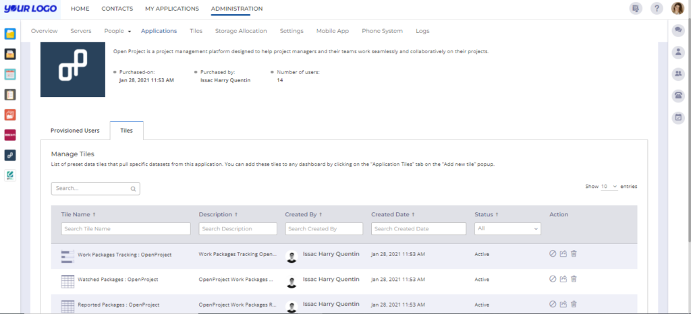Viewport: 691px width, 314px height.
Task: Disable the Work Packages Tracking tile
Action: [553, 254]
